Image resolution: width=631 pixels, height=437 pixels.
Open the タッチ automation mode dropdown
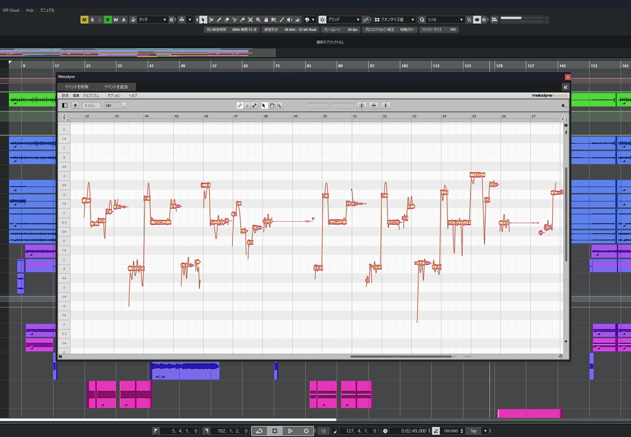(149, 20)
